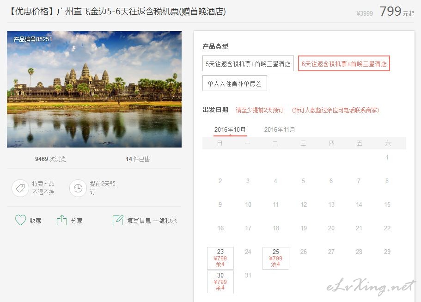Click unavailable date 12 in calendar
Image resolution: width=421 pixels, height=302 pixels.
[x=304, y=204]
